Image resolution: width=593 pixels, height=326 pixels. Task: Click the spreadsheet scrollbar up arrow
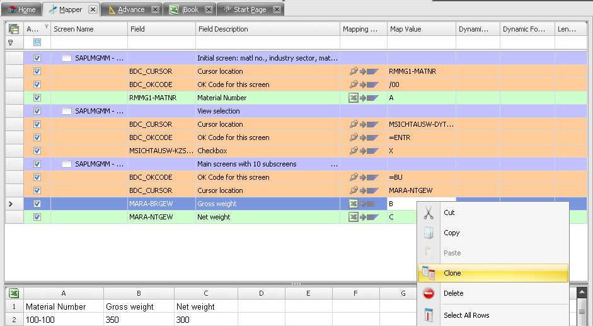(582, 293)
